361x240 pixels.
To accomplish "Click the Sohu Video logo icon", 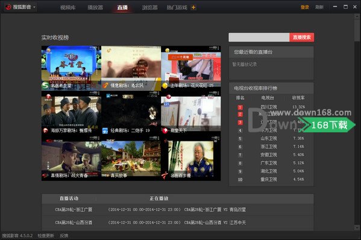I will 8,7.
